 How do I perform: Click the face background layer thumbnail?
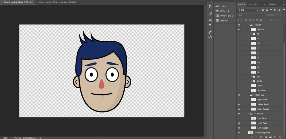[251, 133]
